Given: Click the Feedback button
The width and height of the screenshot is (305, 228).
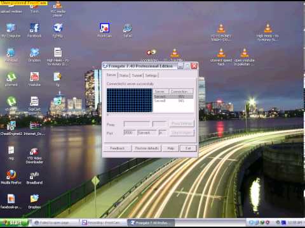Looking at the screenshot, I should (x=118, y=148).
